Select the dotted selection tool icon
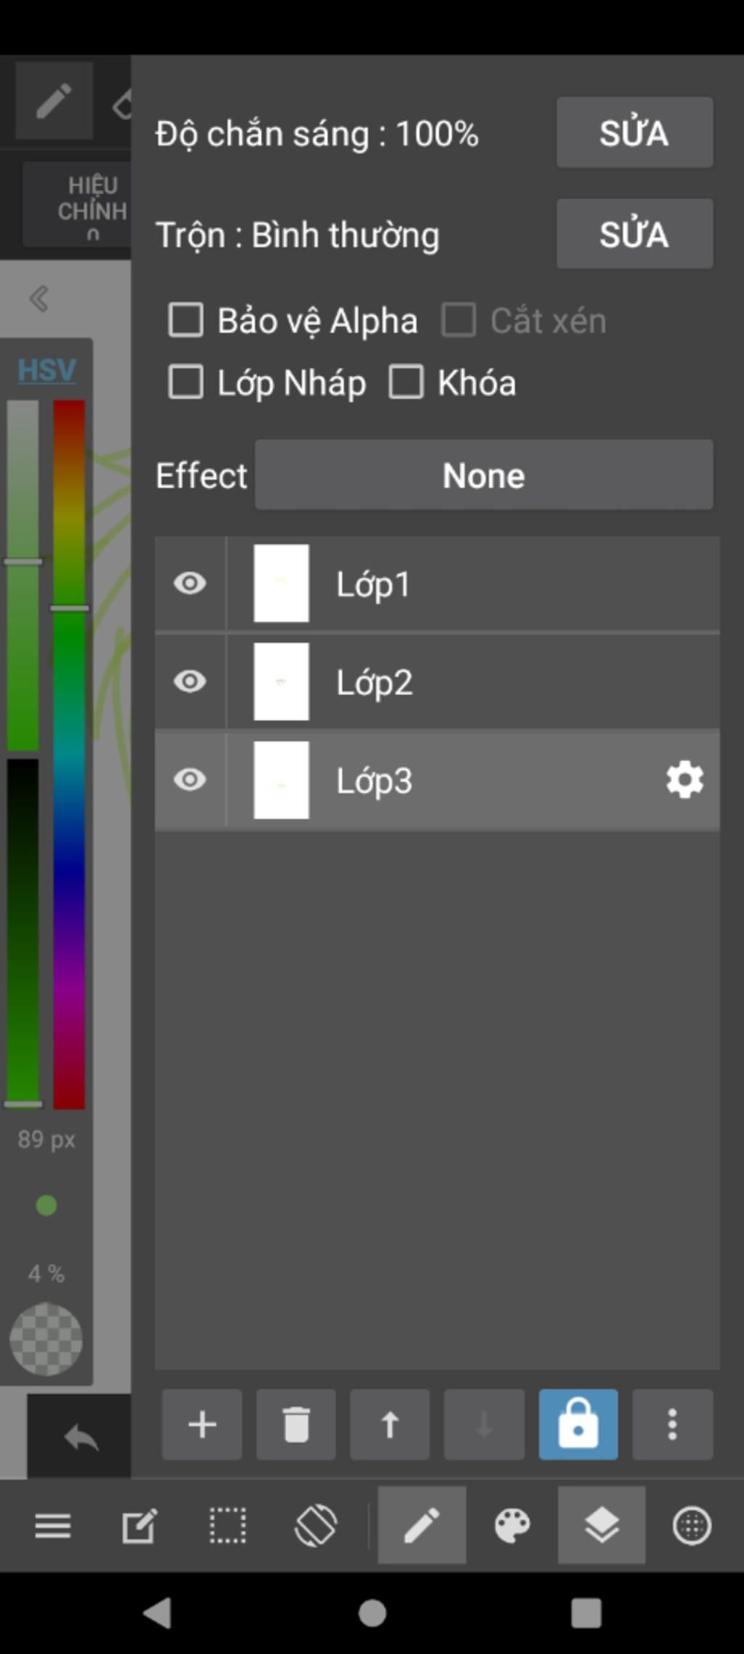 tap(227, 1525)
